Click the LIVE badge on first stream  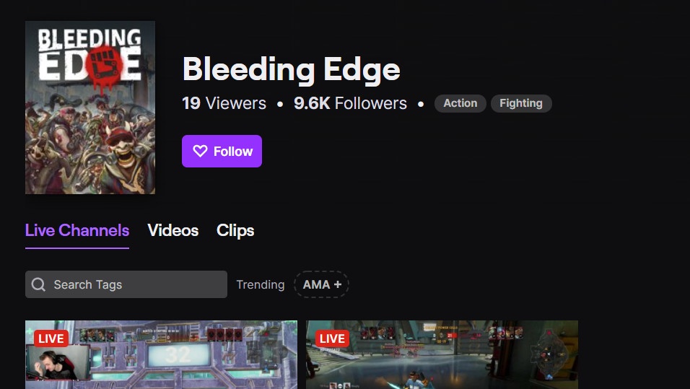click(x=51, y=338)
